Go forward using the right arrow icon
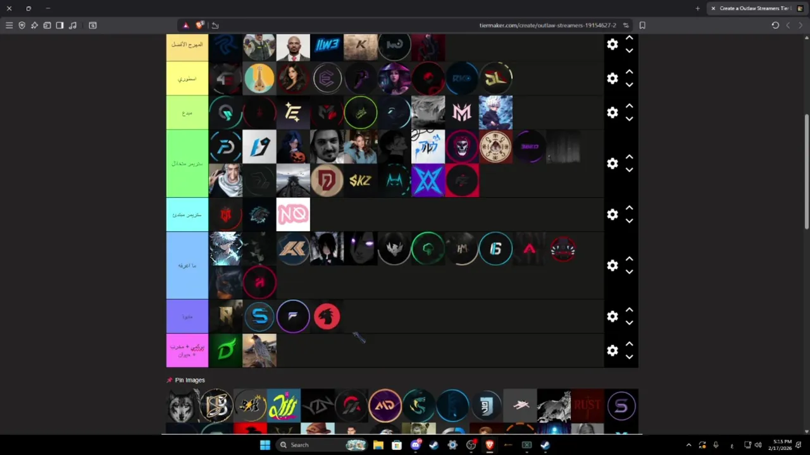Viewport: 810px width, 455px height. coord(801,25)
